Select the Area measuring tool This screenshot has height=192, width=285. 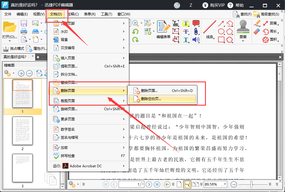[x=270, y=40]
